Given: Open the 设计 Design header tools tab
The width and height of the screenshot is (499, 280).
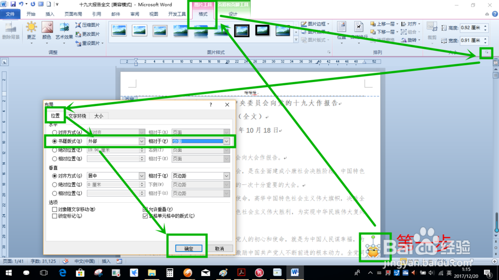Looking at the screenshot, I should (233, 14).
